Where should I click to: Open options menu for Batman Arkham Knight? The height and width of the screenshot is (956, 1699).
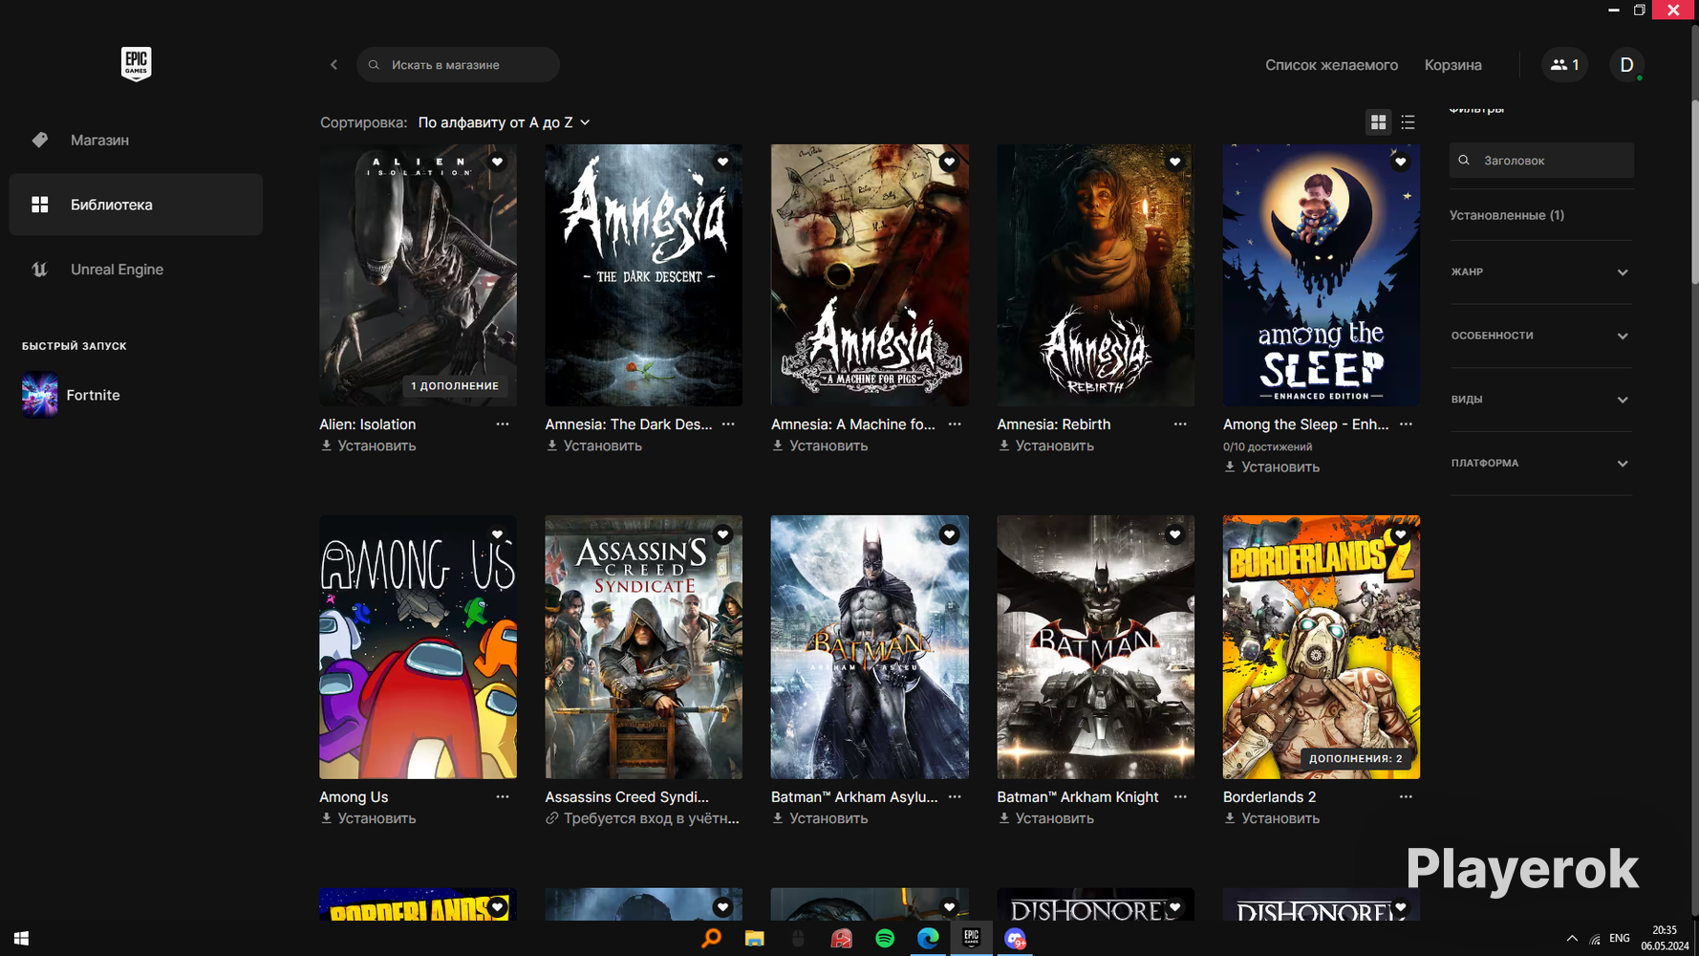pos(1180,797)
